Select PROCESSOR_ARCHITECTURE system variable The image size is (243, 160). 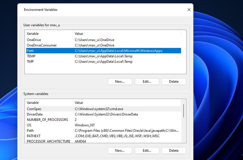(x=104, y=141)
